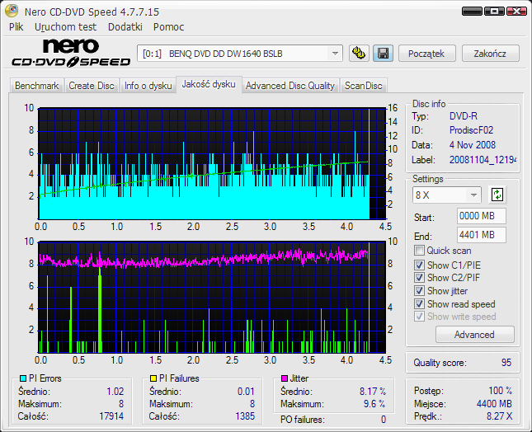Click the Jitter average 8.17 % value
The height and width of the screenshot is (432, 532).
pos(373,392)
